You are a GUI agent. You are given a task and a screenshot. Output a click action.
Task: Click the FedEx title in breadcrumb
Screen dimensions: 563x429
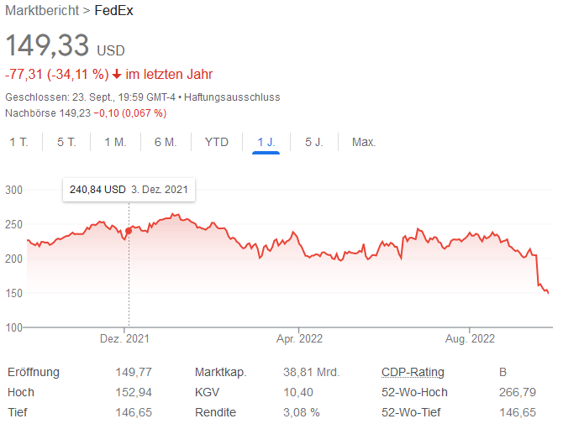113,11
